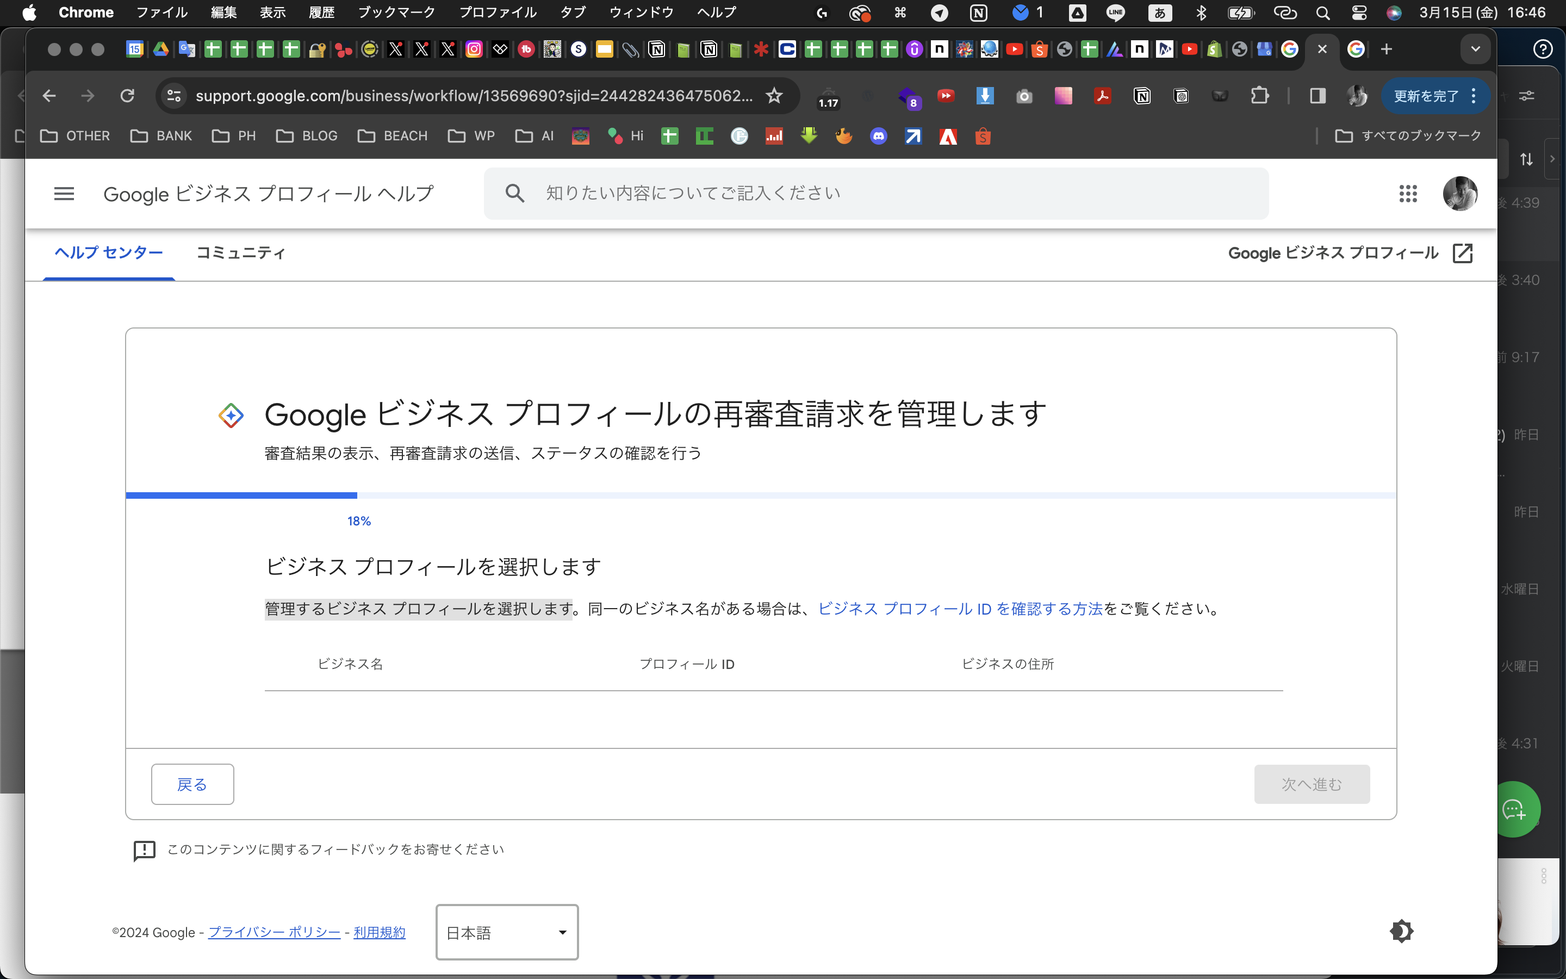Toggle dark mode at bottom right
This screenshot has width=1566, height=979.
1401,931
